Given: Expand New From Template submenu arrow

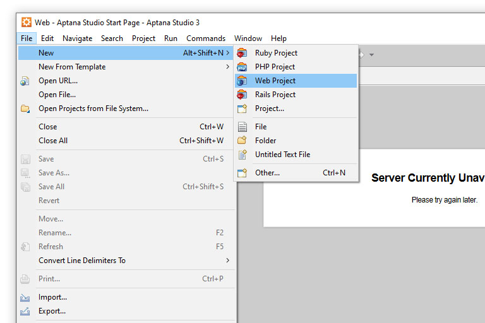Looking at the screenshot, I should (228, 67).
